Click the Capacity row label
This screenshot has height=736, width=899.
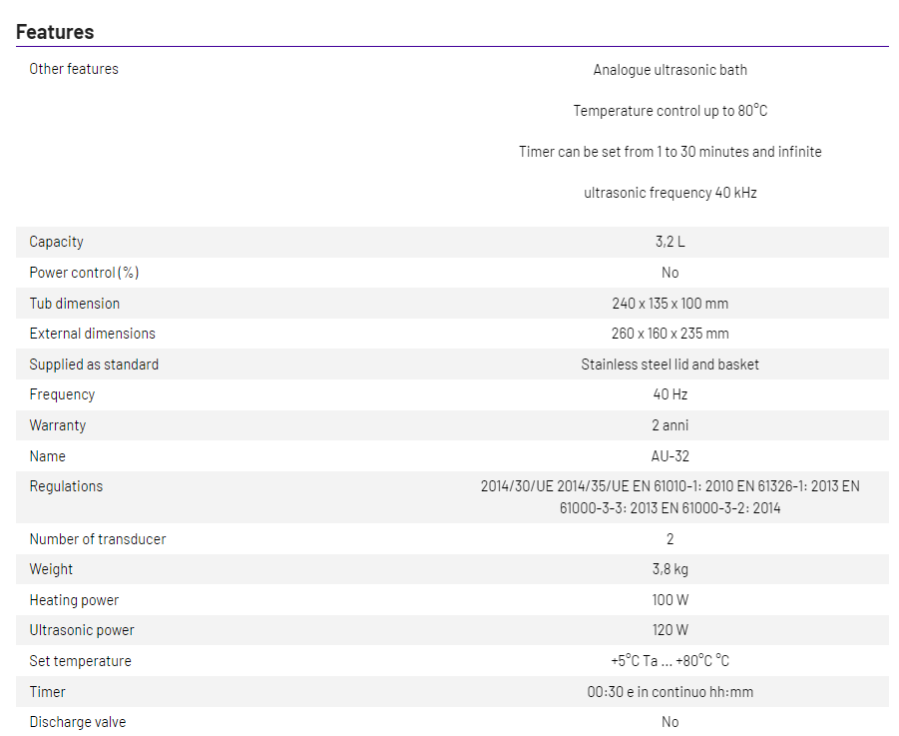pyautogui.click(x=56, y=242)
